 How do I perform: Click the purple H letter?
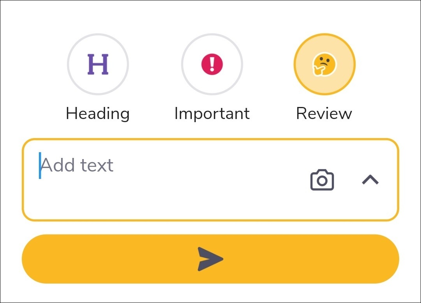(x=98, y=64)
